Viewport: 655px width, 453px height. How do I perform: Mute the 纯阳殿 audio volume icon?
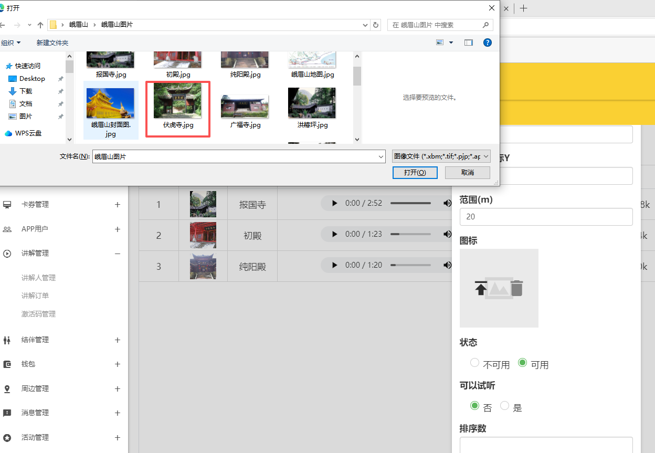pos(447,265)
